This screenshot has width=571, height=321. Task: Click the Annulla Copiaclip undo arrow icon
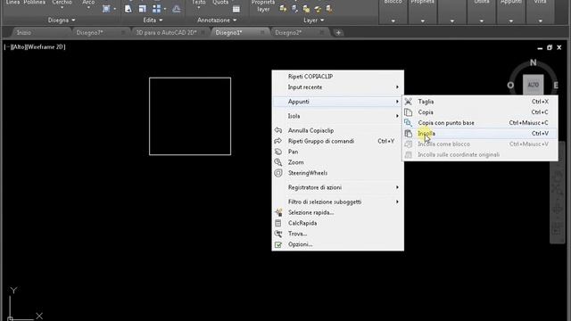278,130
